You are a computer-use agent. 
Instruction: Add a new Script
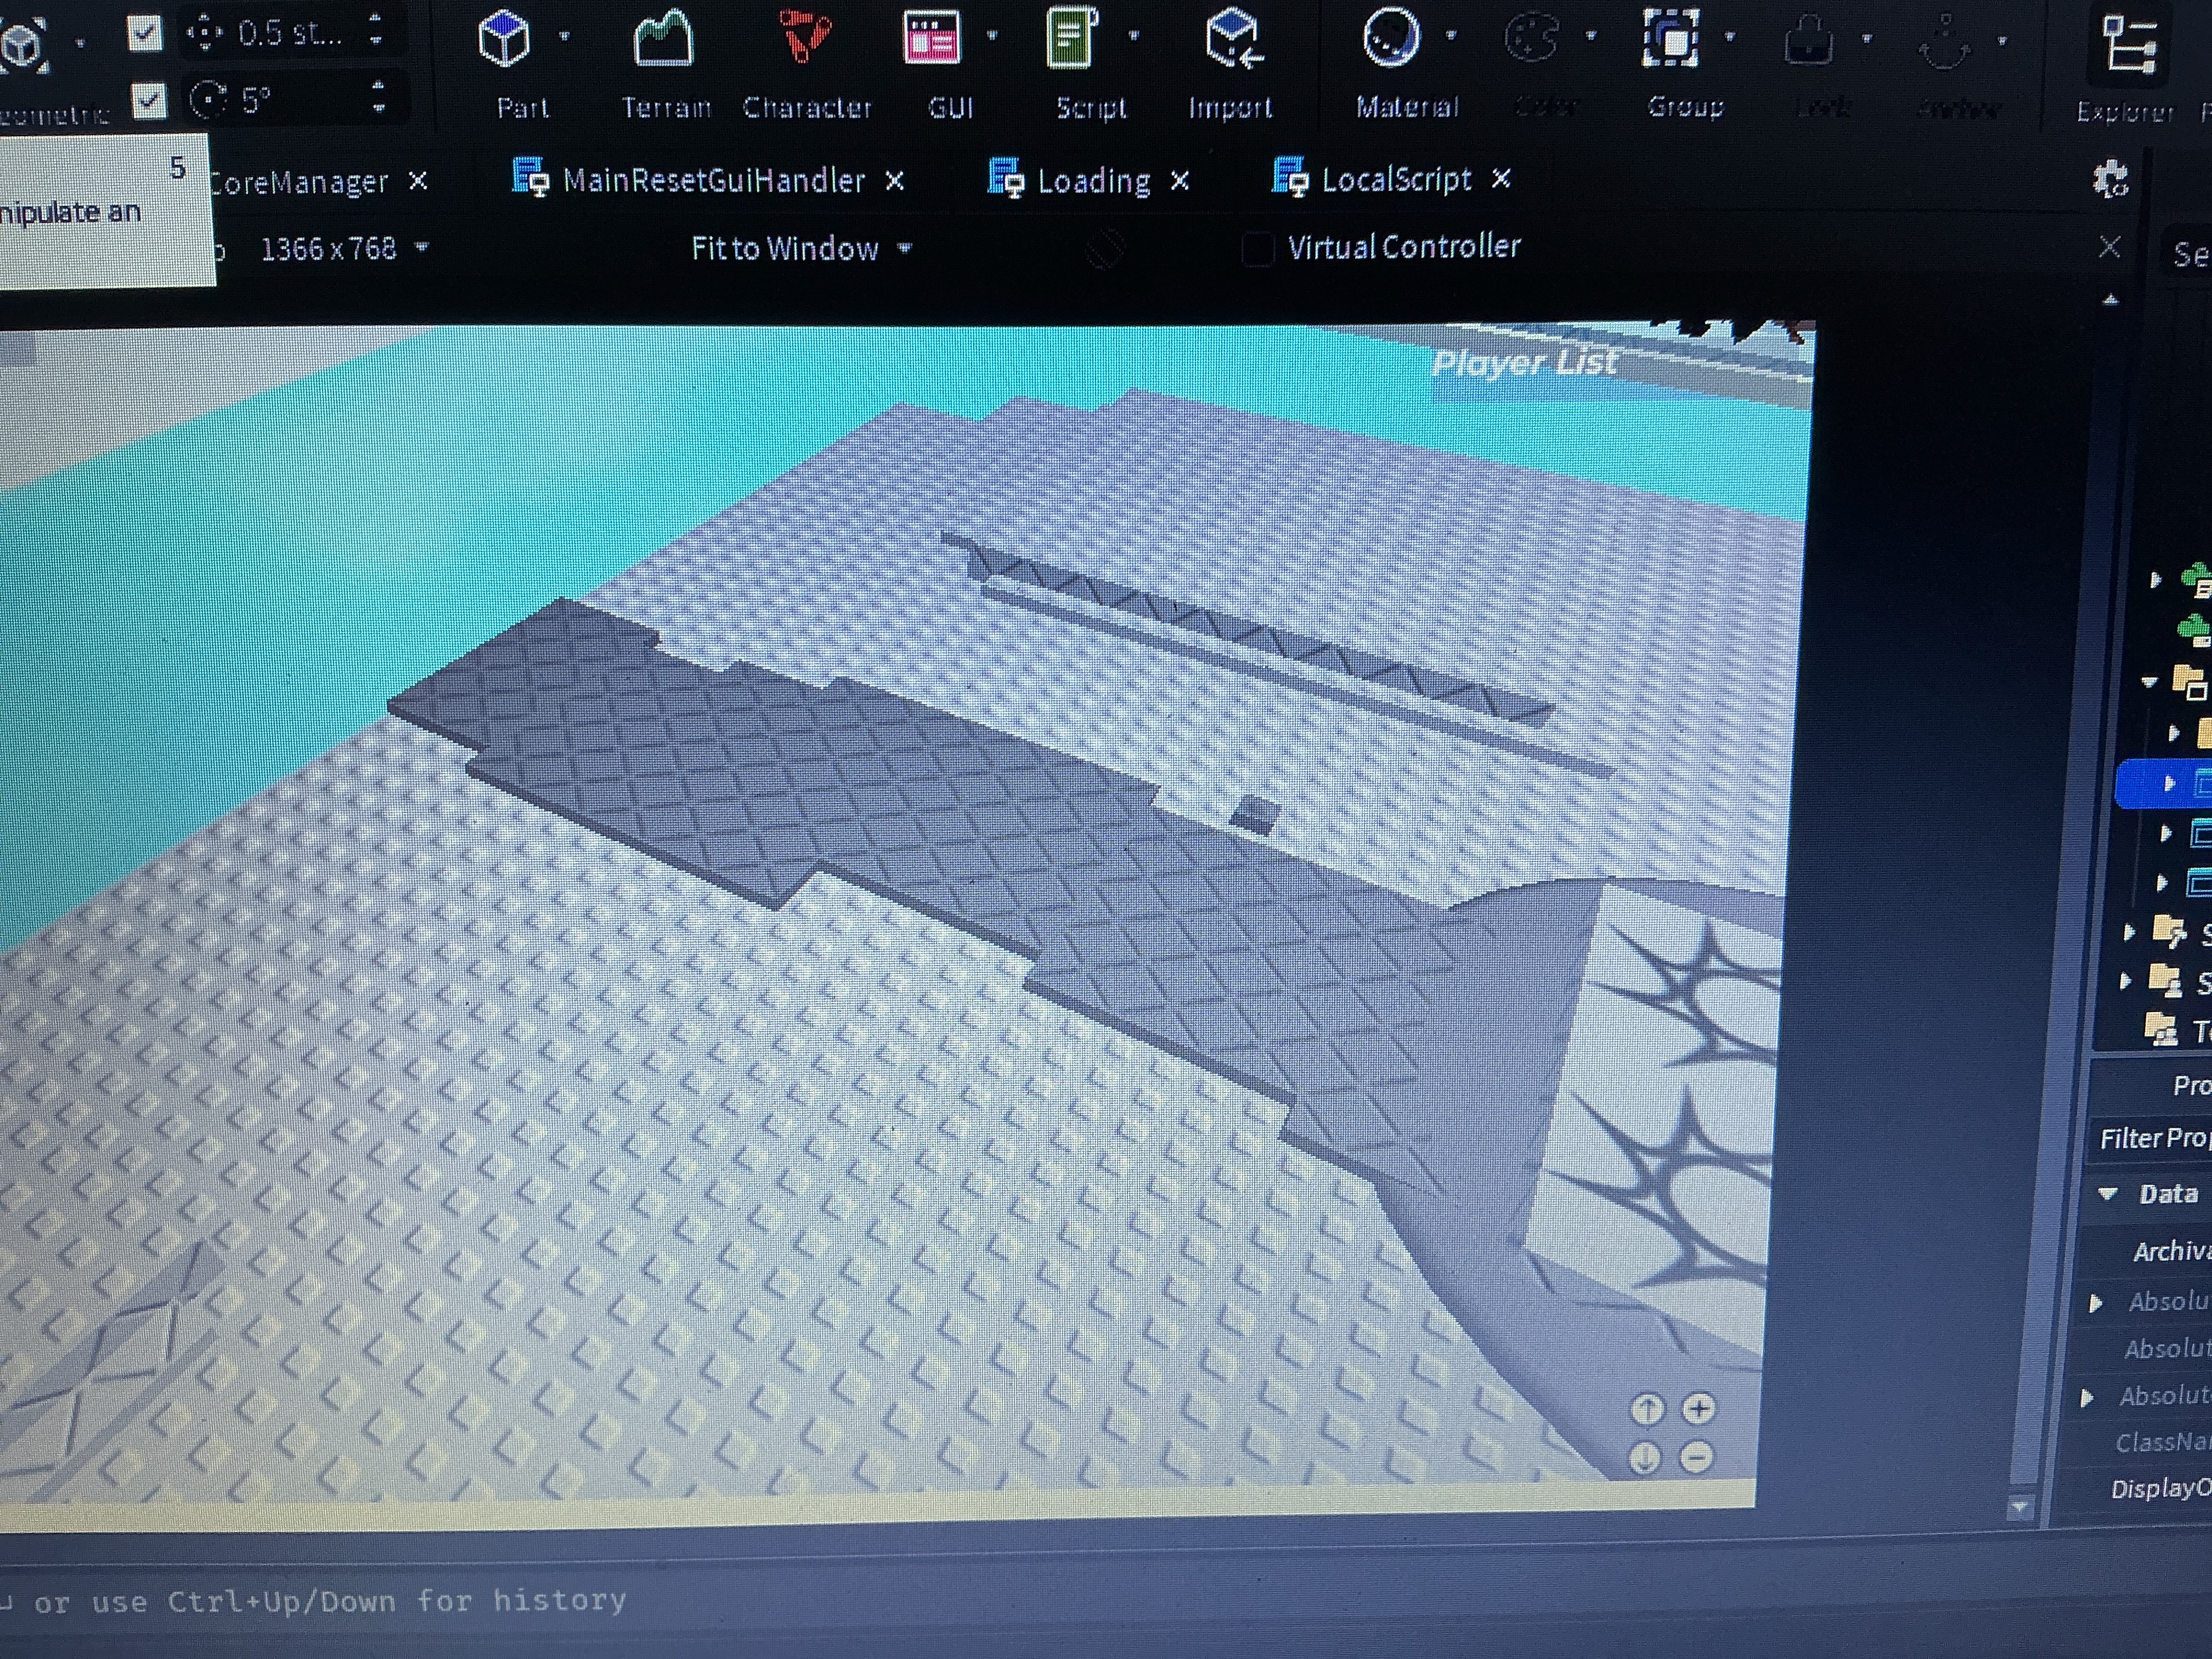click(x=1072, y=38)
